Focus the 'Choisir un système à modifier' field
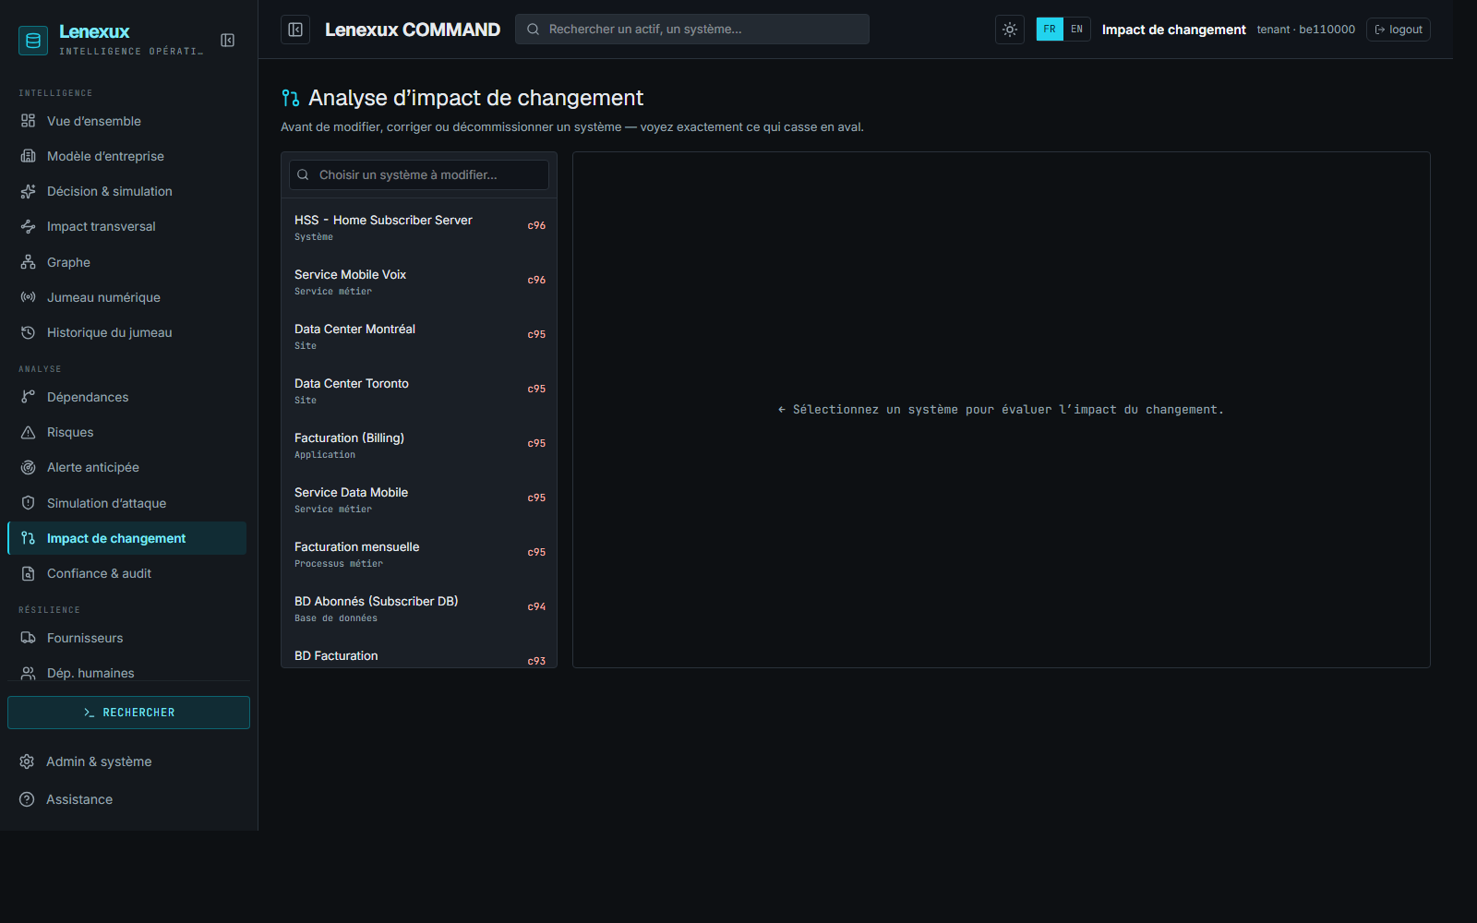Viewport: 1477px width, 923px height. point(419,174)
